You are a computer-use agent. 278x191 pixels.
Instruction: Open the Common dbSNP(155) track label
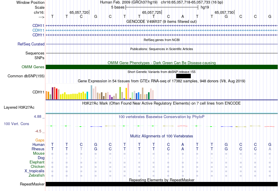tap(26, 76)
